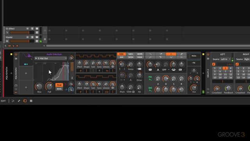Click the Master track crown icon
The width and height of the screenshot is (250, 141).
click(x=7, y=41)
